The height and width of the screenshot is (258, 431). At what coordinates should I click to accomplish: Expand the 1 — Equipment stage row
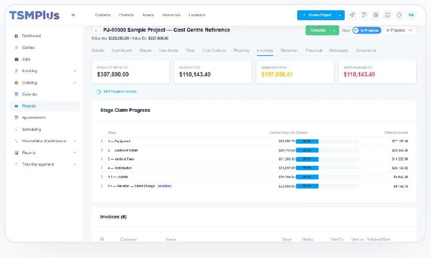pyautogui.click(x=102, y=141)
